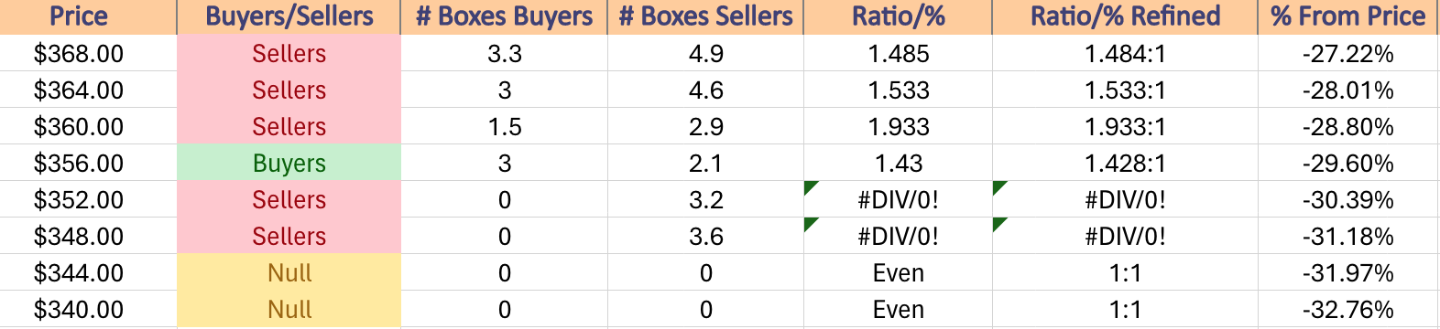Click the -29.60% from price cell
This screenshot has width=1440, height=329.
pos(1347,163)
